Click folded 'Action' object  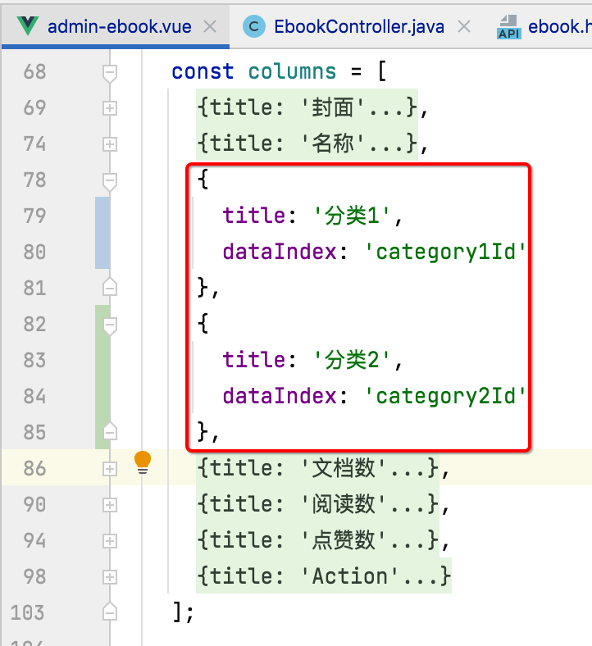tap(324, 576)
